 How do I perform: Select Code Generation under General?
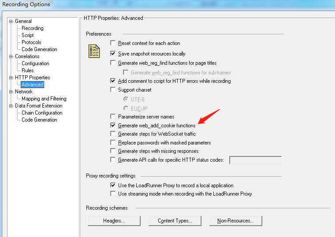point(39,49)
